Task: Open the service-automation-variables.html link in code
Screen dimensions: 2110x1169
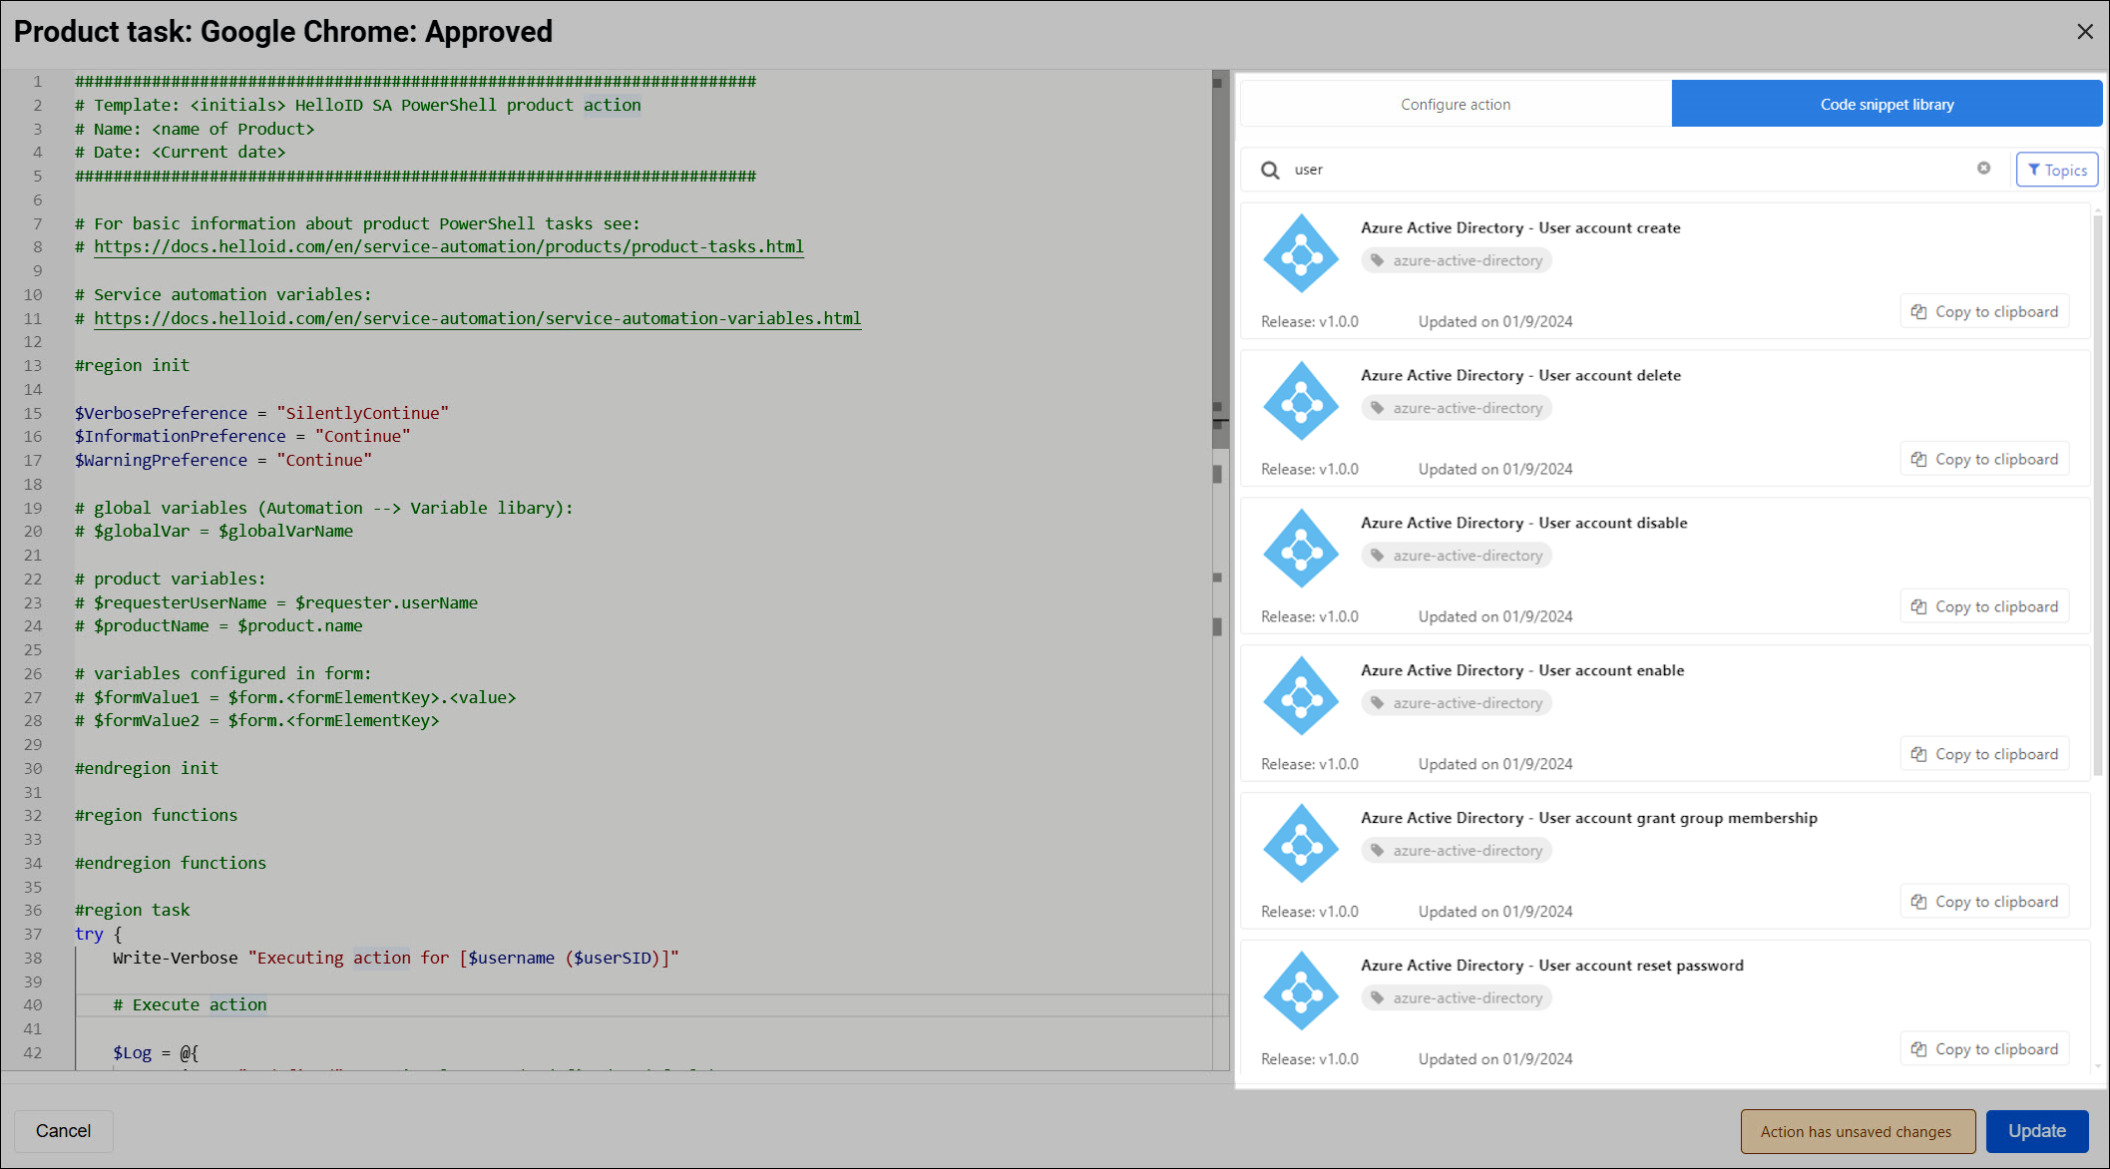Action: click(477, 318)
